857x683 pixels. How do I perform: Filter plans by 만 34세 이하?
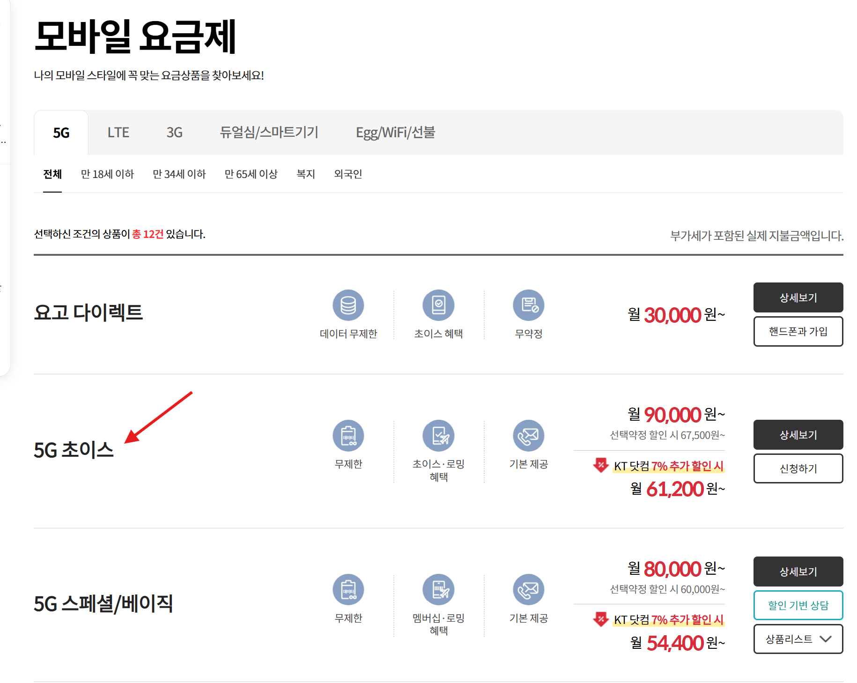click(x=179, y=174)
